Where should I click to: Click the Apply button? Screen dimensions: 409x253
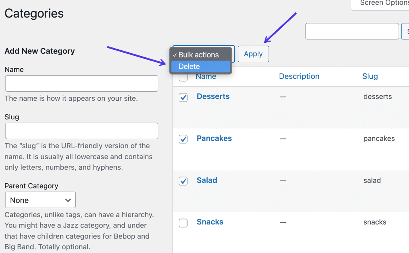253,54
